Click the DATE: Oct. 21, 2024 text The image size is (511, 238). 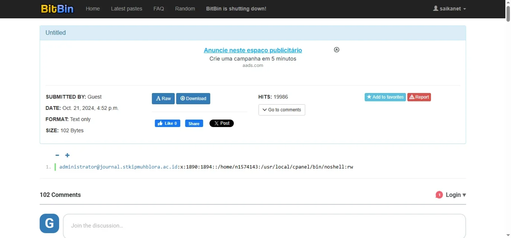82,108
